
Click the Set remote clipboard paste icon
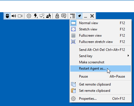73,91
